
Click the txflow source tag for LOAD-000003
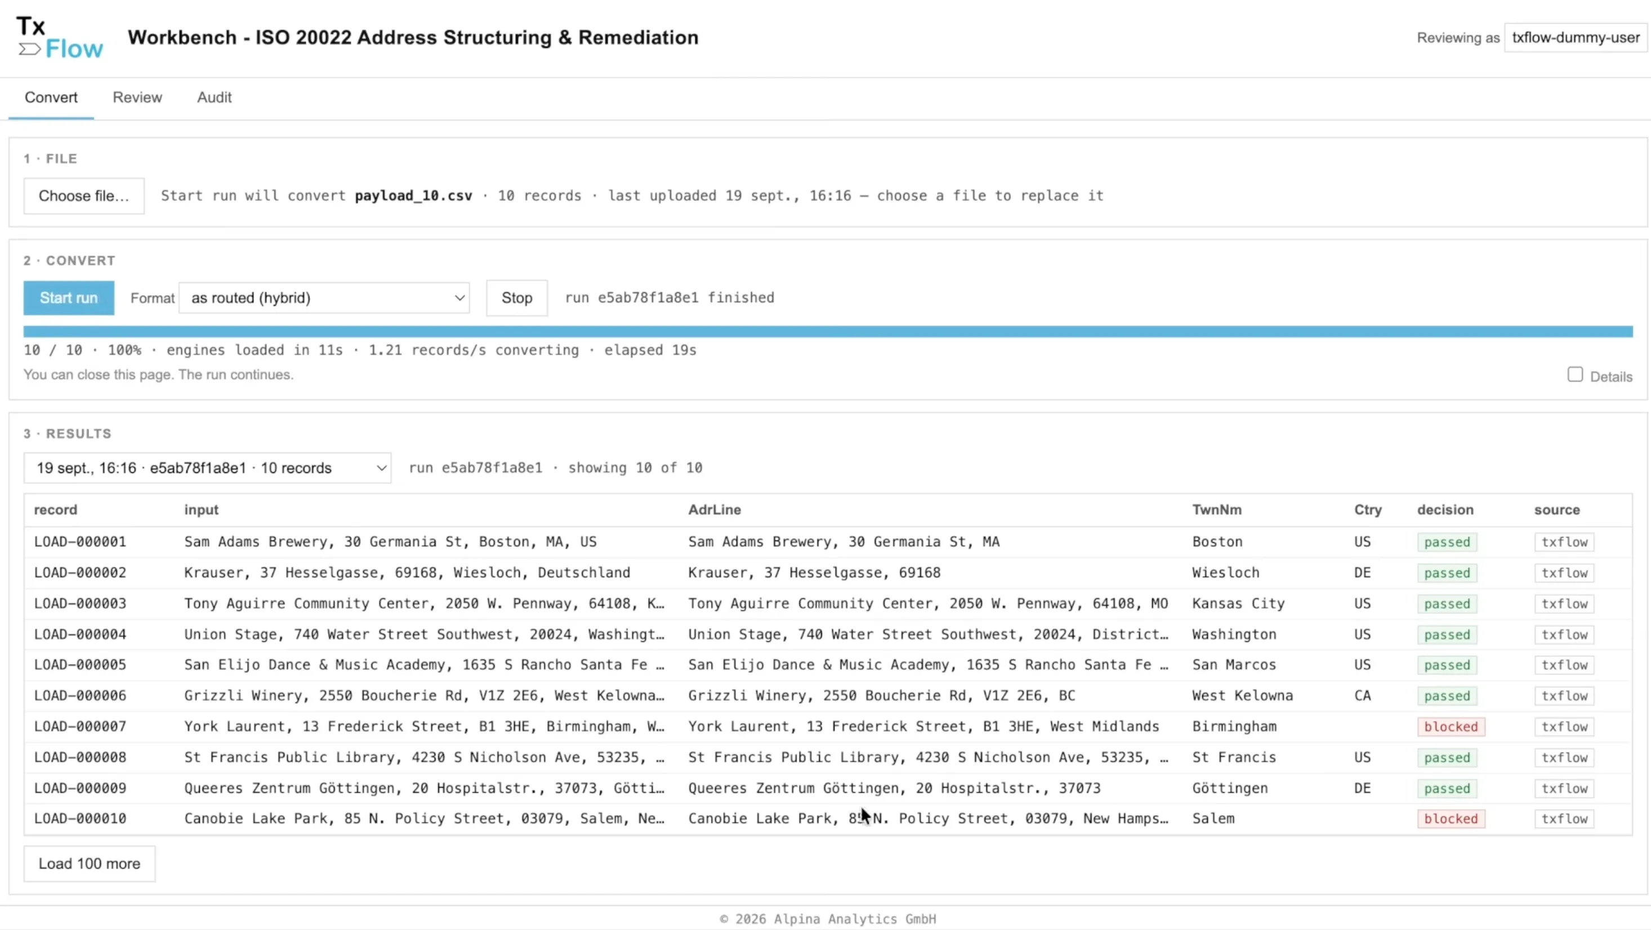[x=1564, y=603]
